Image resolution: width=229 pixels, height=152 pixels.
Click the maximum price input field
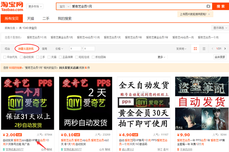[89, 48]
